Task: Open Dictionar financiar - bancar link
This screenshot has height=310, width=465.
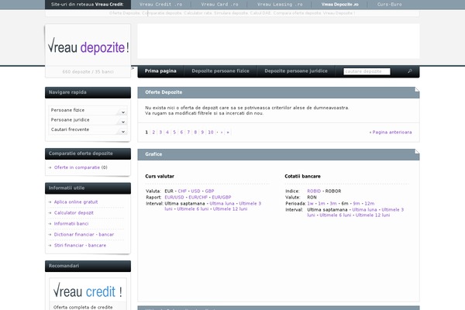Action: 84,234
